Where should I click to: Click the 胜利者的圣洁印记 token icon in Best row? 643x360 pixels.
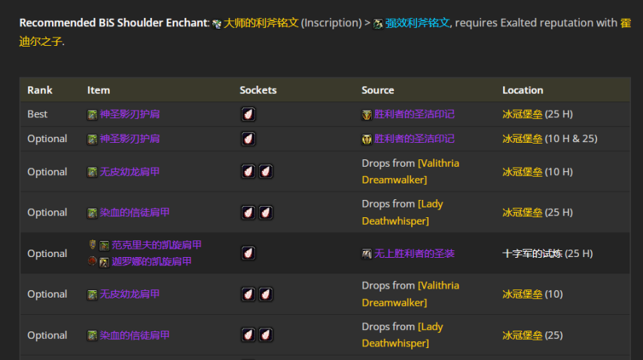(x=367, y=115)
